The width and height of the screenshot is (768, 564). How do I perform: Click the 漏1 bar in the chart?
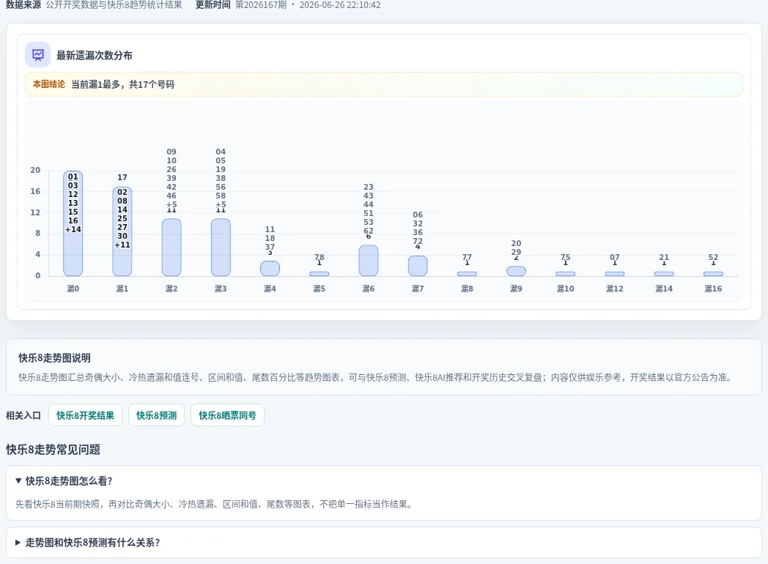pyautogui.click(x=122, y=231)
